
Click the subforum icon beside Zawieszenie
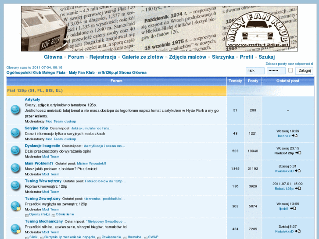(99, 238)
